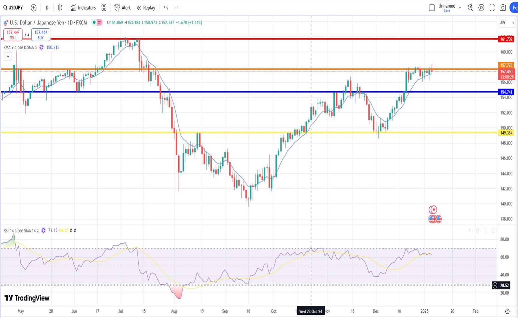Expand the Unnamed layout dropdown arrow
The image size is (518, 318).
[460, 7]
